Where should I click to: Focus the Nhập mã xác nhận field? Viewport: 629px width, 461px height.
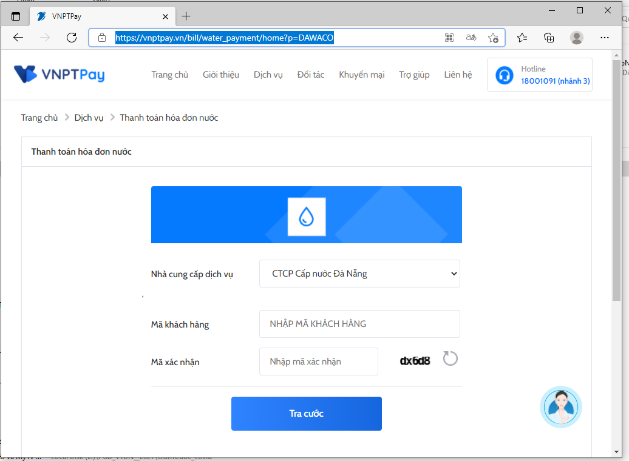pos(318,362)
